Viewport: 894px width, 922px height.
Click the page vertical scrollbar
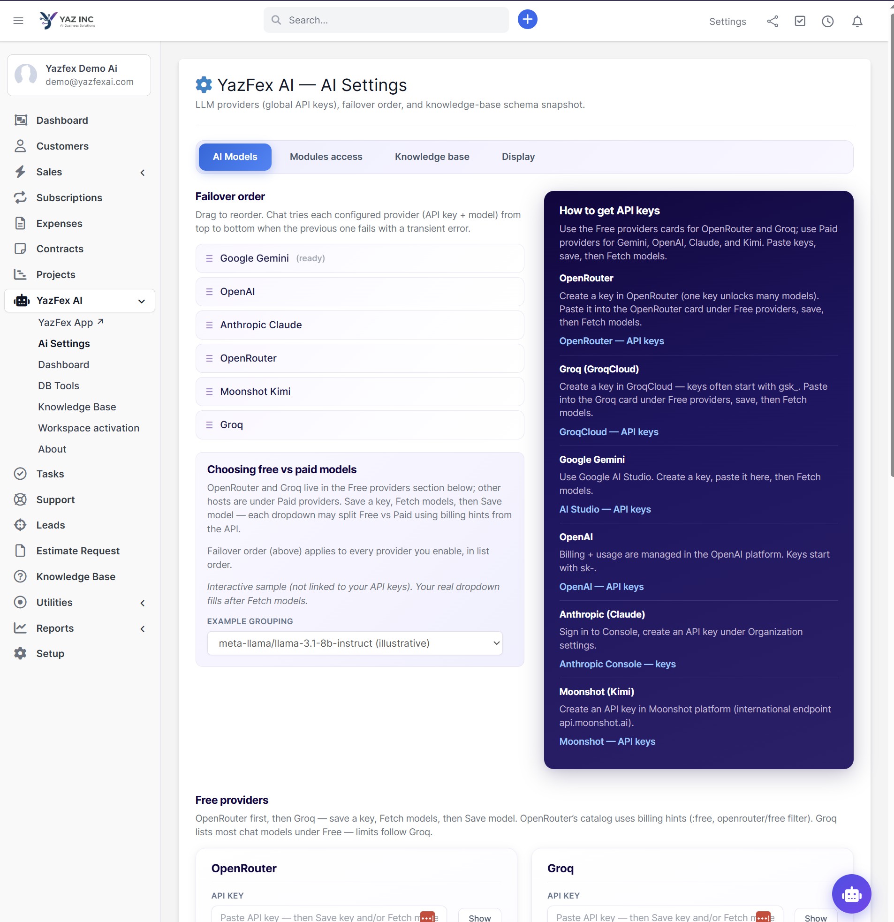click(891, 245)
